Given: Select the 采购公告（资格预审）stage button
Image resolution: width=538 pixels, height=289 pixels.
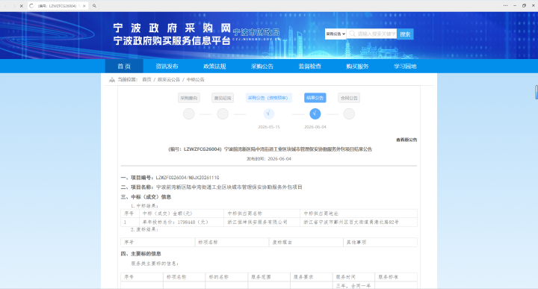Looking at the screenshot, I should pyautogui.click(x=269, y=98).
